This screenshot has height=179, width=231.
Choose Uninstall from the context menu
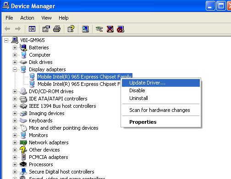pyautogui.click(x=161, y=98)
